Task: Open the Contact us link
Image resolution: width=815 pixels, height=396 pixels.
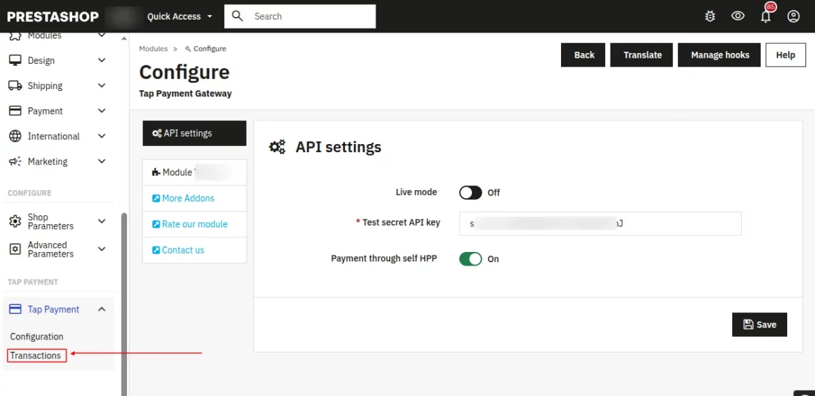Action: pos(183,250)
